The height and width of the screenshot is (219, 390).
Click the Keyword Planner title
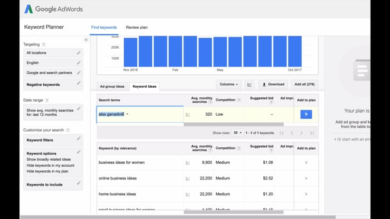pos(44,27)
